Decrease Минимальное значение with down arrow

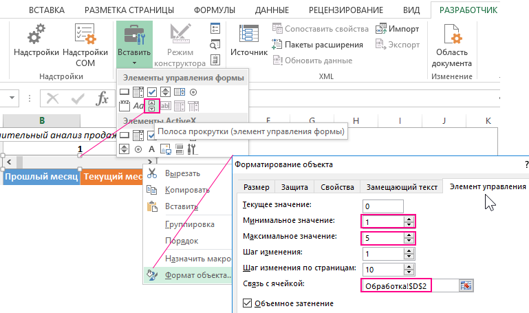[409, 224]
